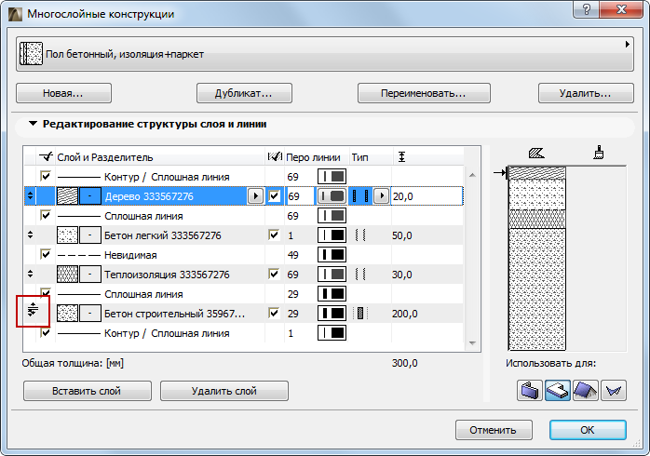Open the composite list arrow at the name bar

pos(628,45)
